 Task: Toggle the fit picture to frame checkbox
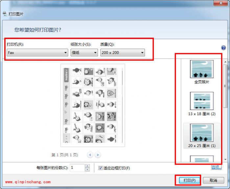100,168
